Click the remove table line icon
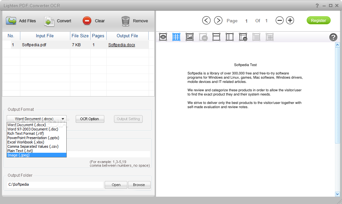The height and width of the screenshot is (204, 342). click(243, 37)
